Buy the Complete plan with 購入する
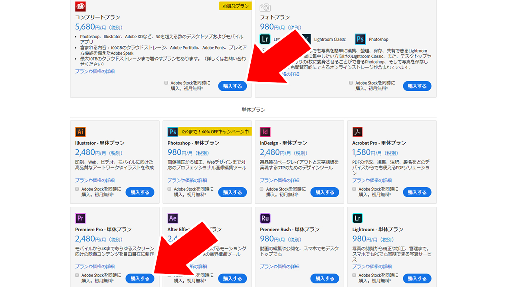This screenshot has height=287, width=511. coord(232,86)
